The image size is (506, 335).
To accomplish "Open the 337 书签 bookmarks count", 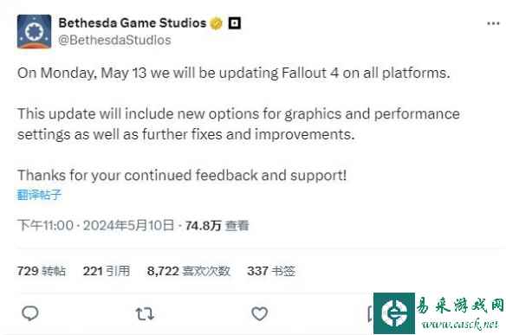I will point(271,271).
